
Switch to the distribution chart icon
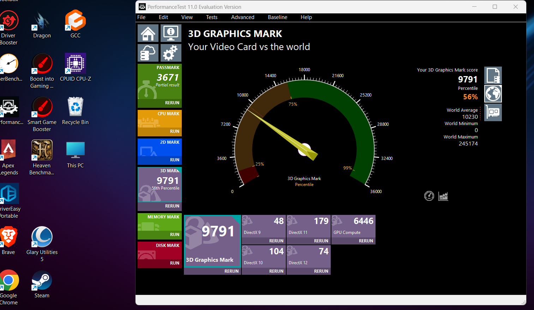443,196
